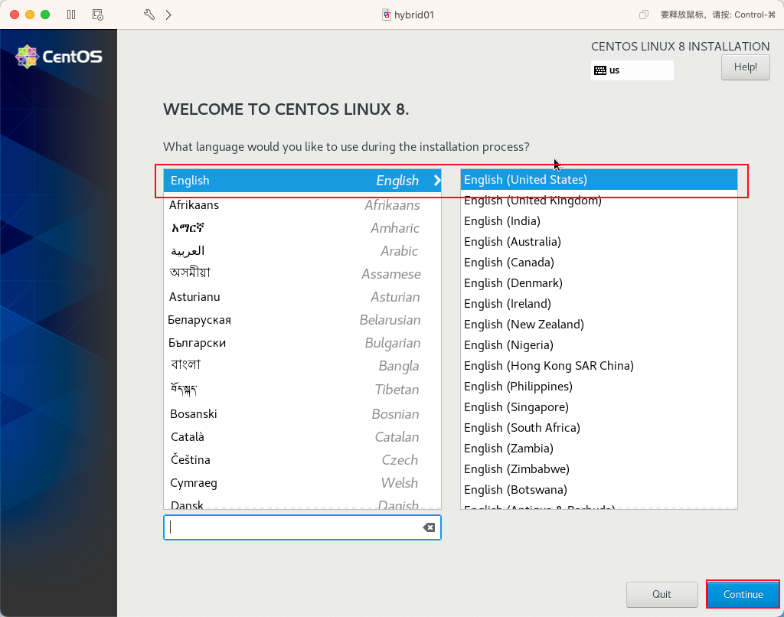Click the CentOS logo

(x=58, y=56)
